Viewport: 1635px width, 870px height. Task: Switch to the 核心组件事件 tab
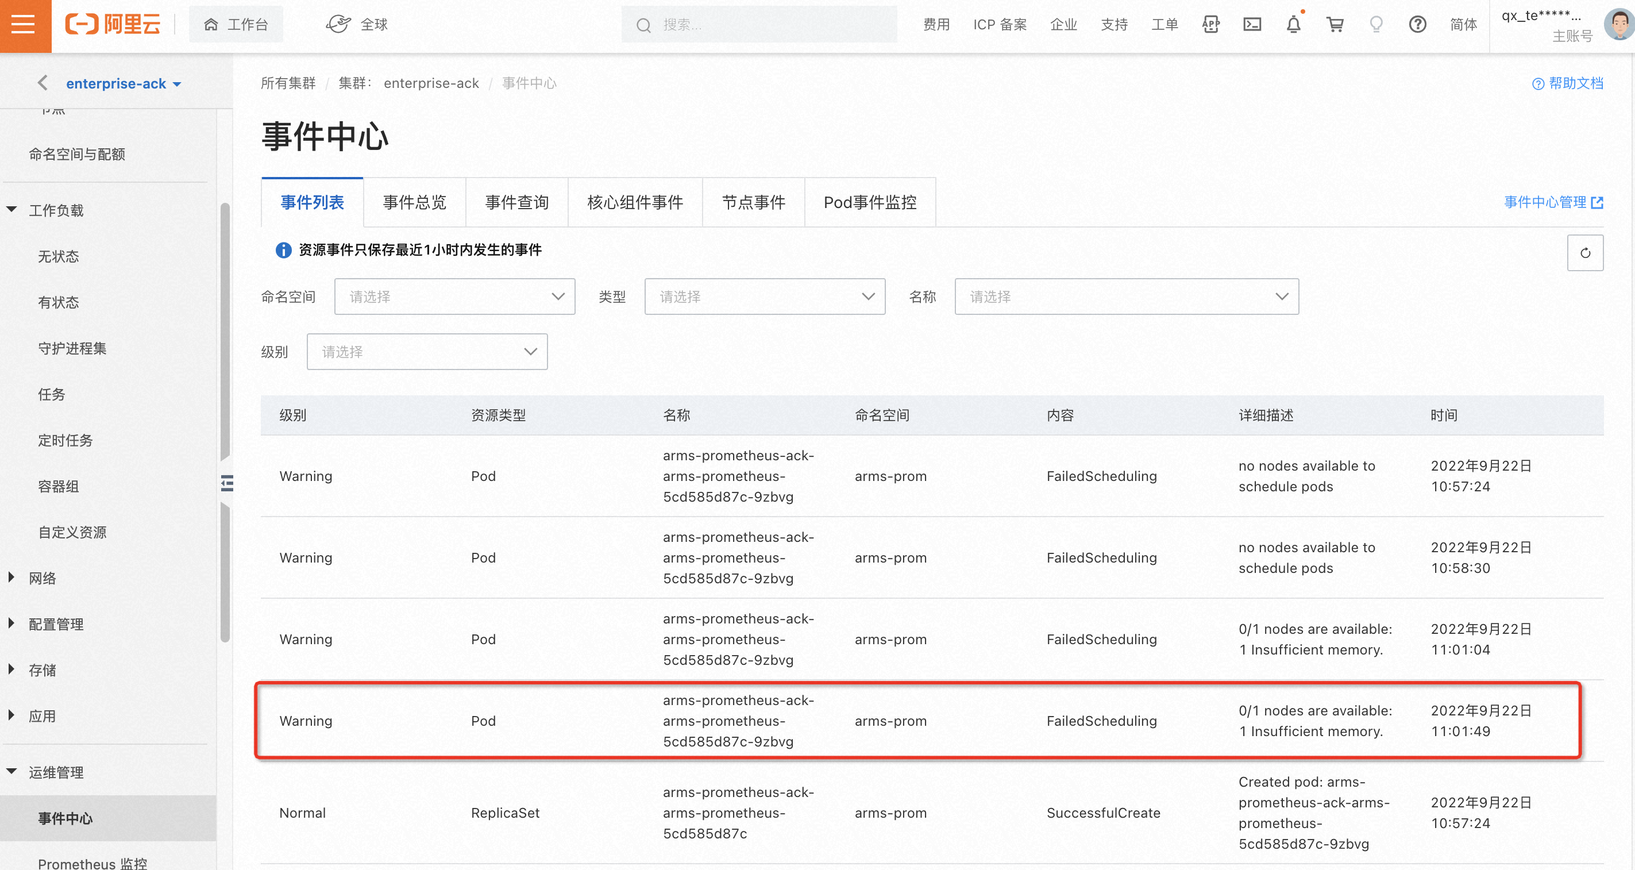click(635, 203)
